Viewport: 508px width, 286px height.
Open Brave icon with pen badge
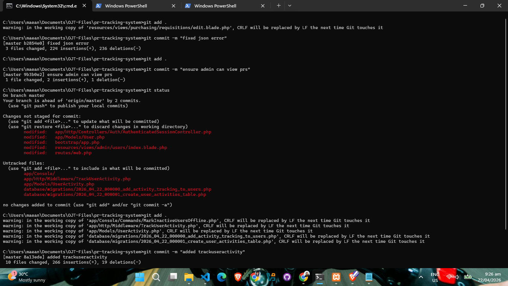click(353, 276)
